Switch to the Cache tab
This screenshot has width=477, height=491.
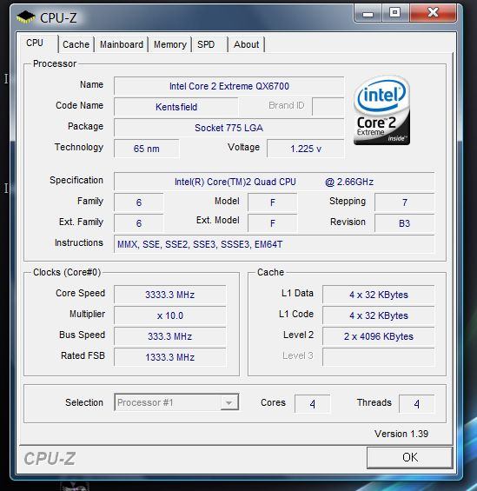point(76,44)
